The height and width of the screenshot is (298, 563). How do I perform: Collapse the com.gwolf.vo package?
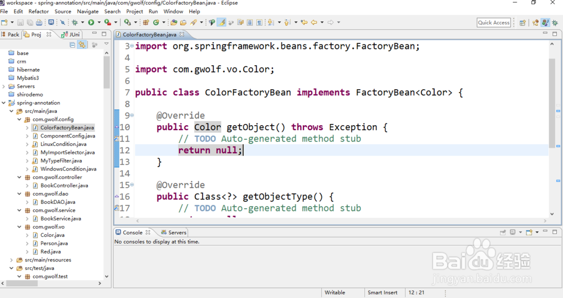(19, 227)
